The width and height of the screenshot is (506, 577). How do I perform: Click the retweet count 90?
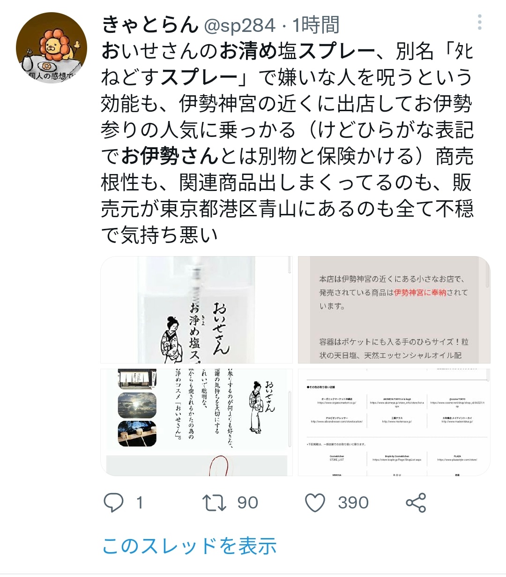(x=247, y=503)
